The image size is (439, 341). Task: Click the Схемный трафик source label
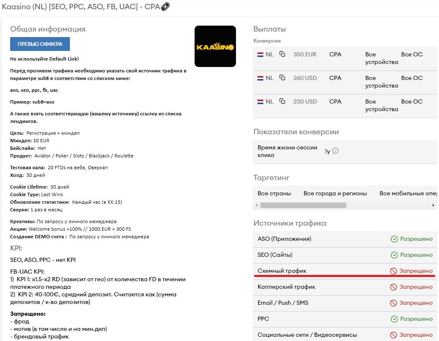click(282, 271)
